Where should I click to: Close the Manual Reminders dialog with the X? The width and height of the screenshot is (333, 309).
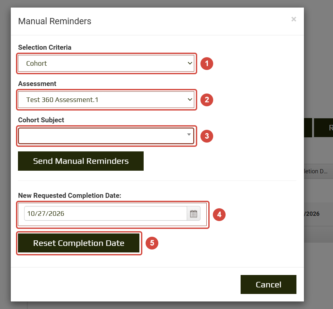click(294, 19)
